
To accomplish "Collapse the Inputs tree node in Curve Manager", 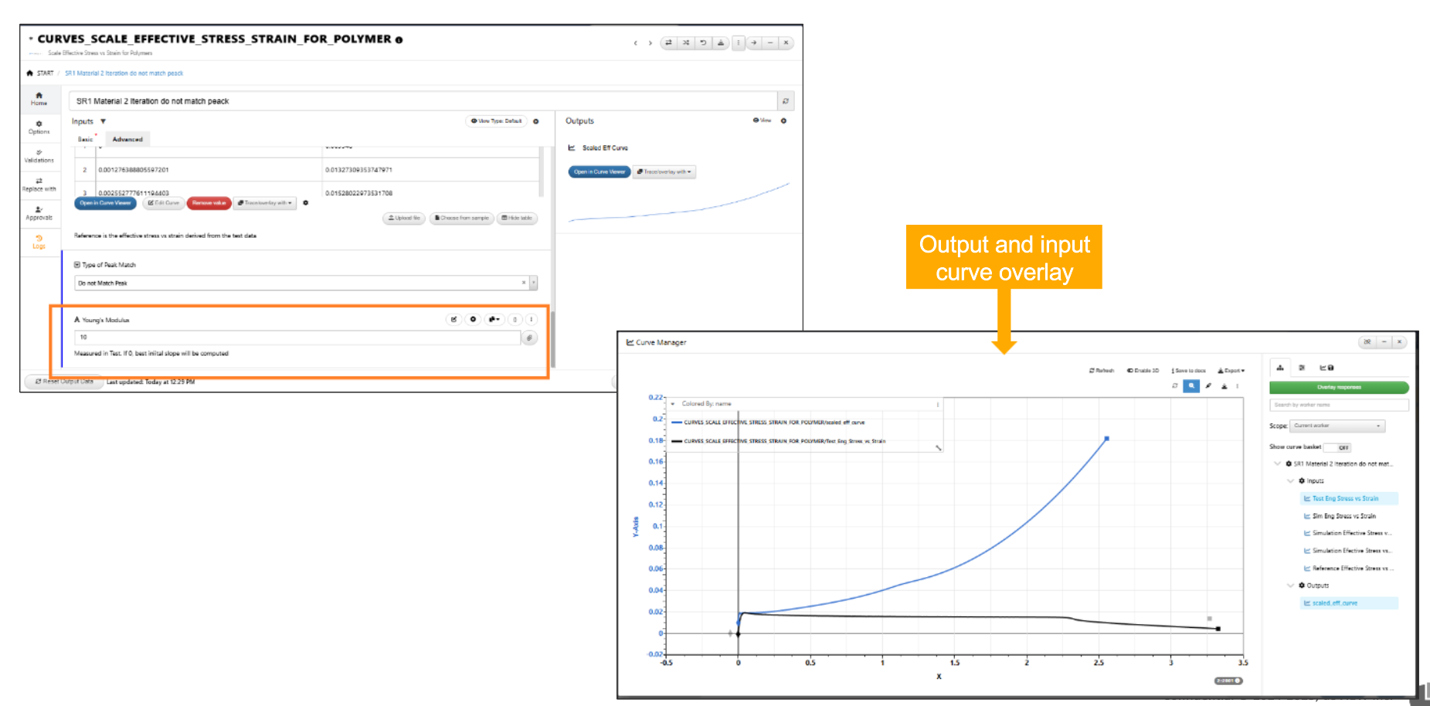I will tap(1290, 480).
